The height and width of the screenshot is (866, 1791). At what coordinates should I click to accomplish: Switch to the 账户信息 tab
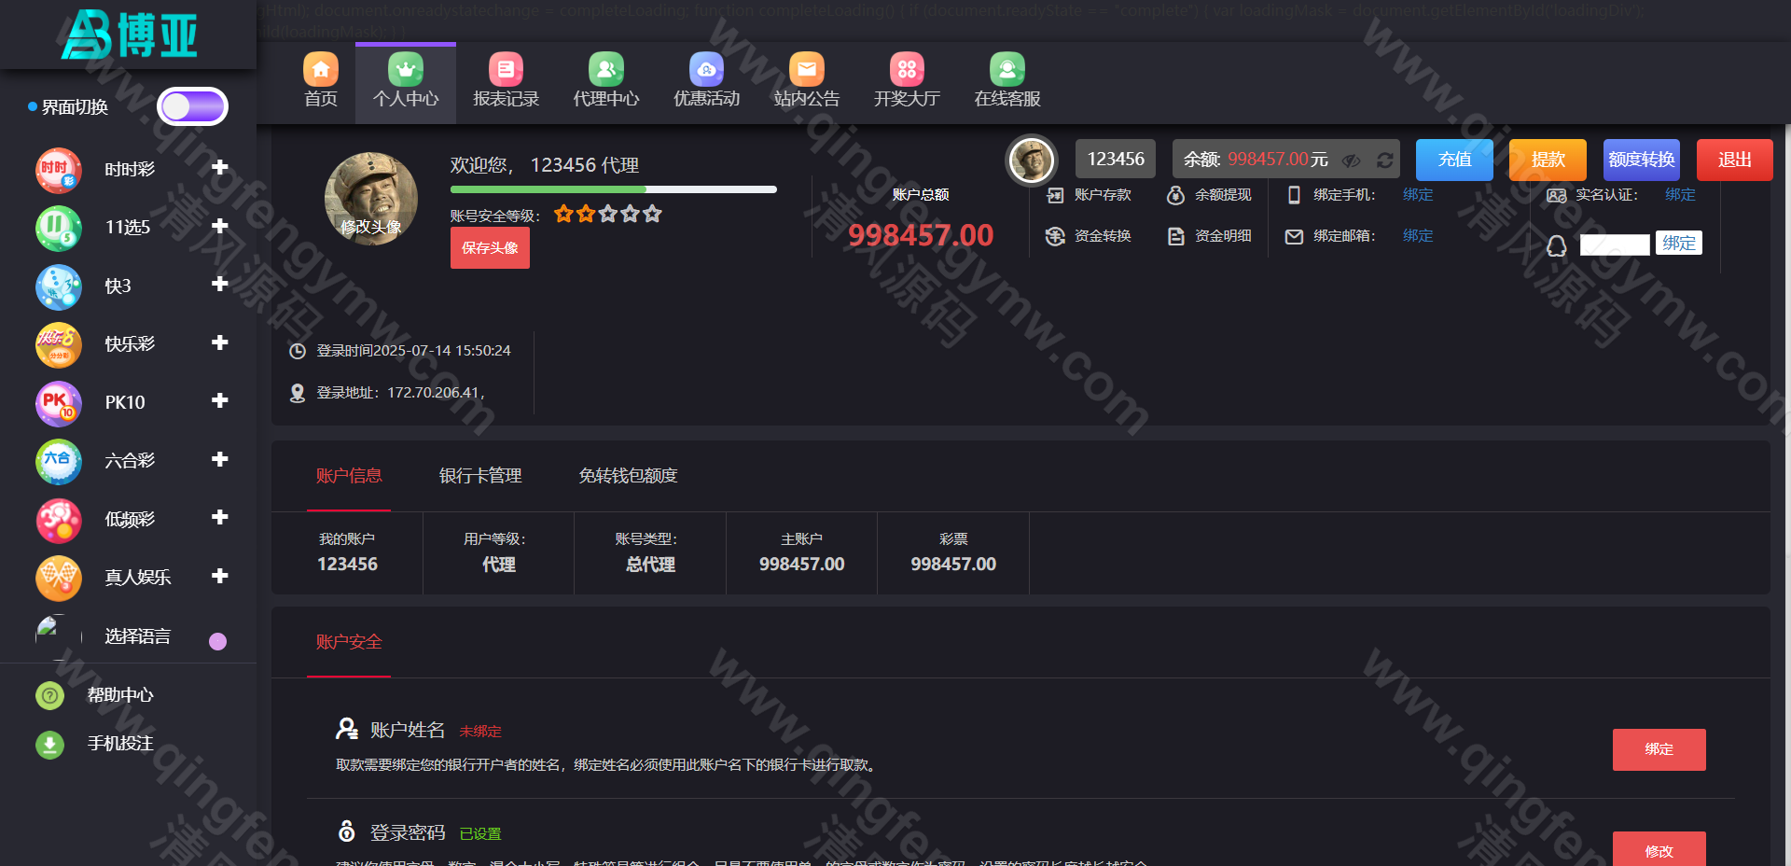pyautogui.click(x=349, y=476)
